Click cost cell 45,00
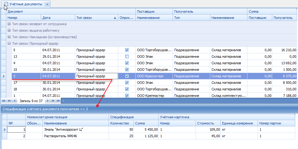 pos(208,136)
